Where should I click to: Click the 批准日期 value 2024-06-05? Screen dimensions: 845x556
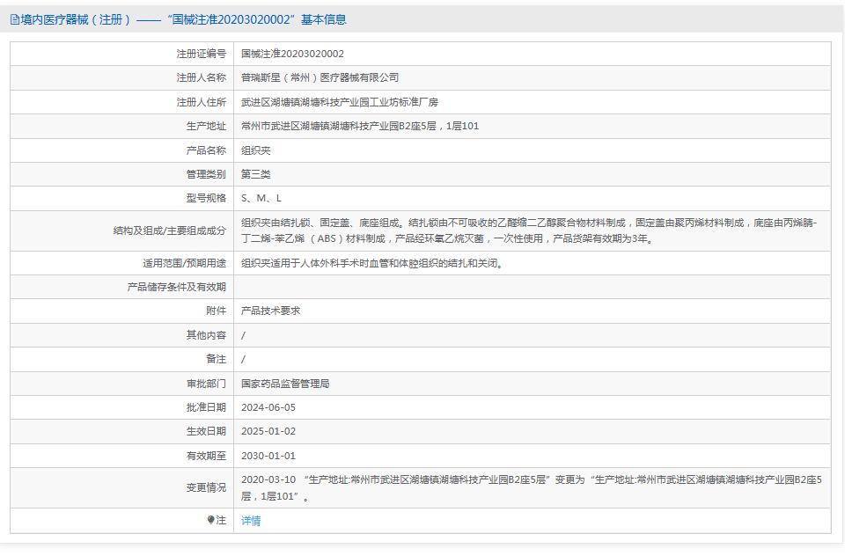(x=270, y=407)
